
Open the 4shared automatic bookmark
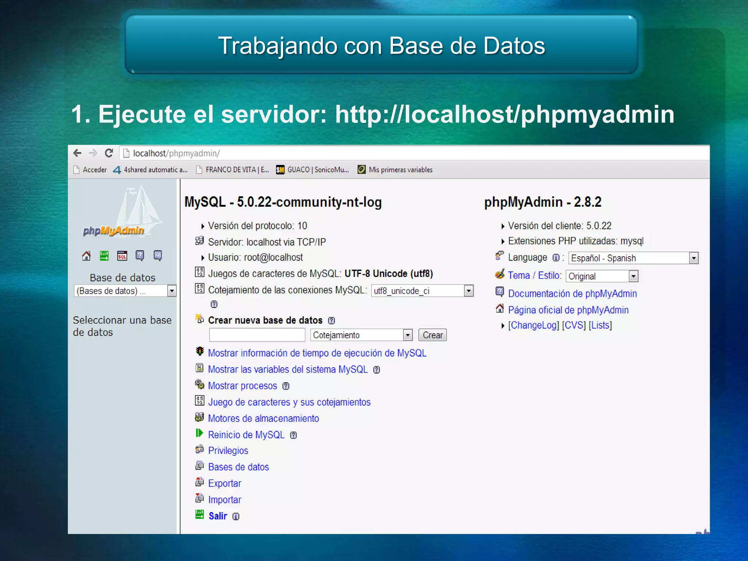click(x=150, y=170)
